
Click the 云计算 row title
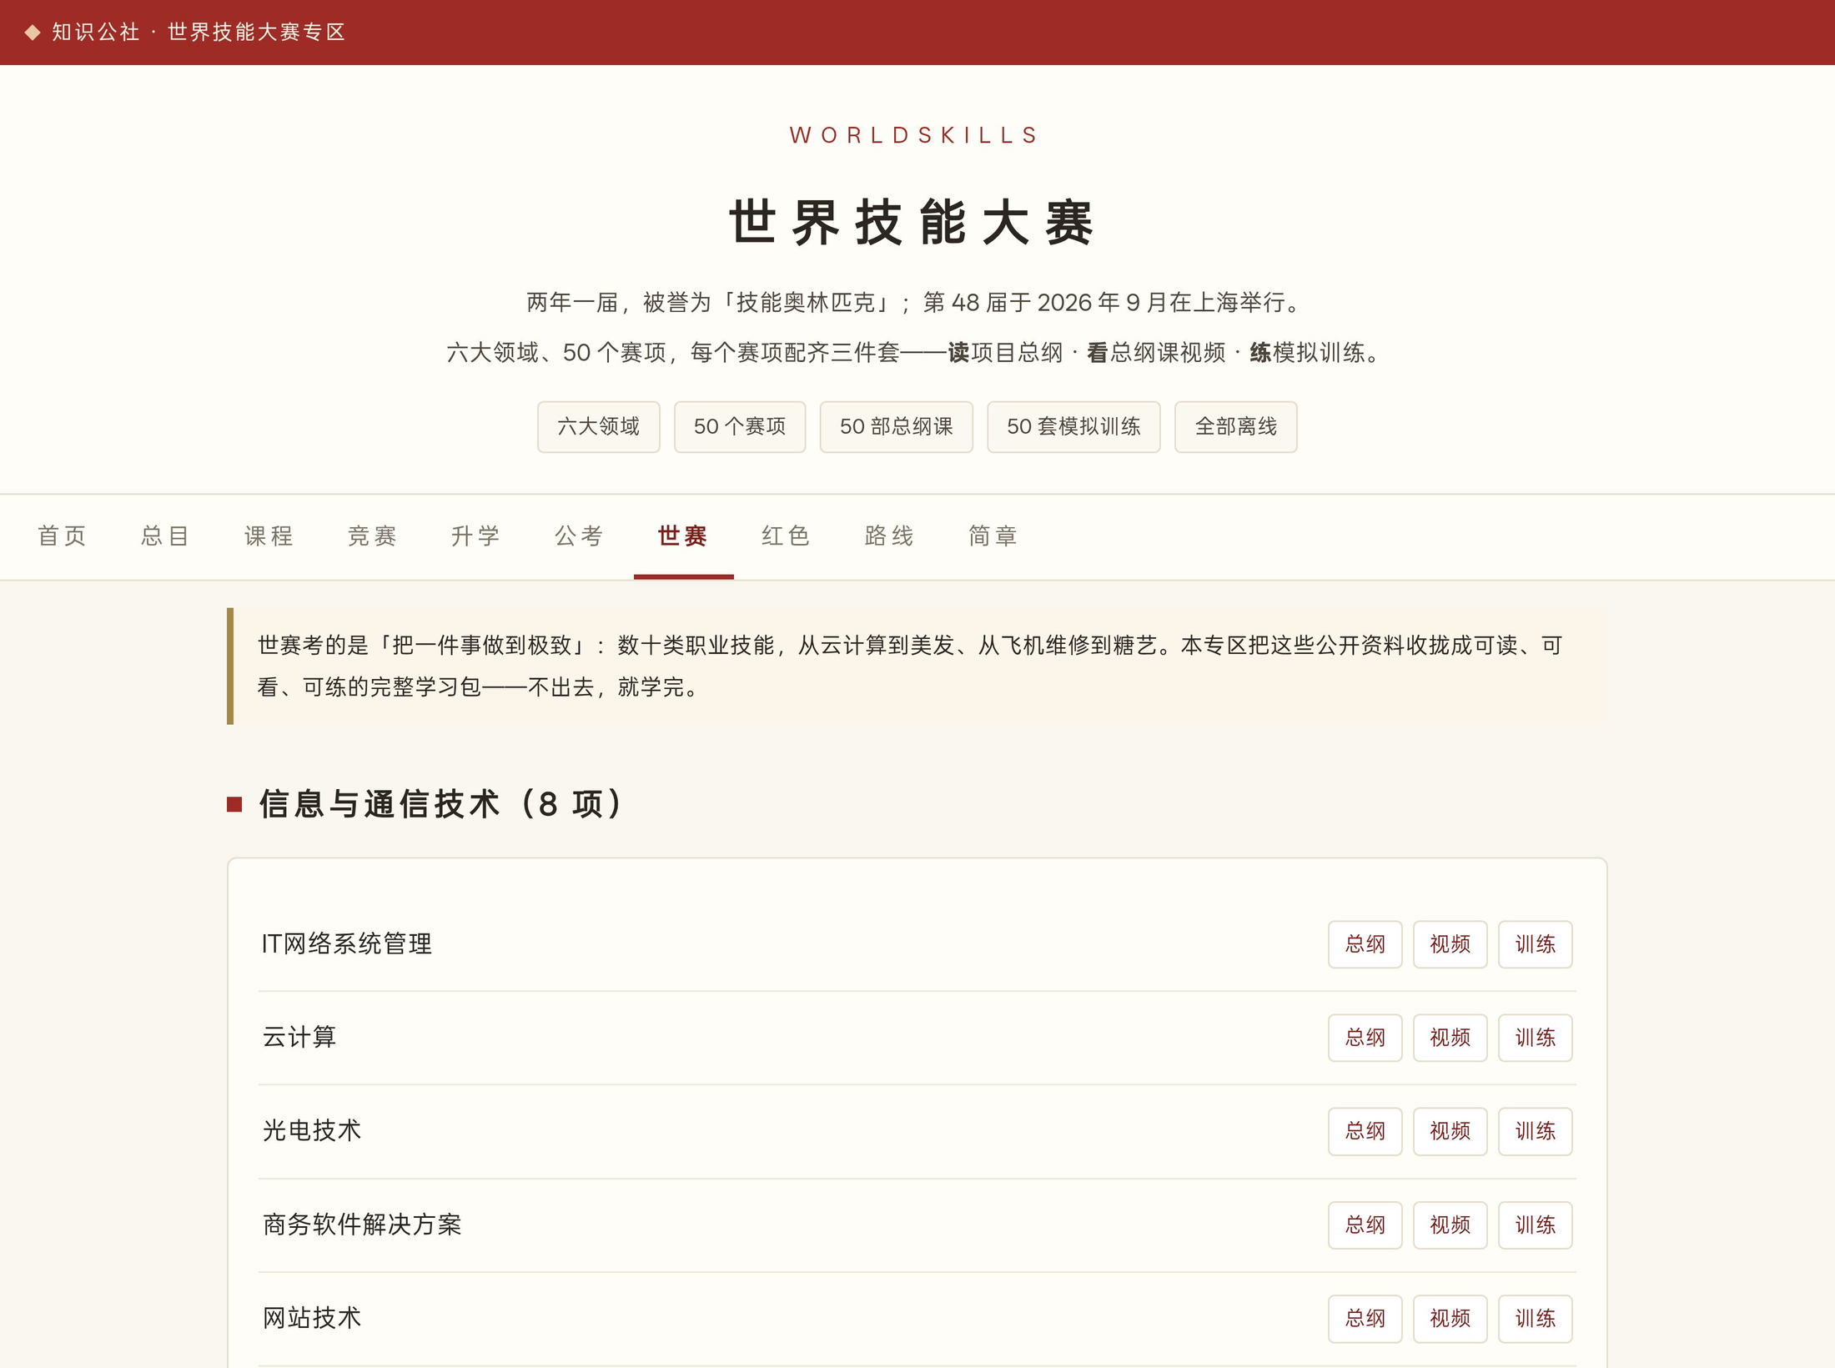click(x=299, y=1038)
